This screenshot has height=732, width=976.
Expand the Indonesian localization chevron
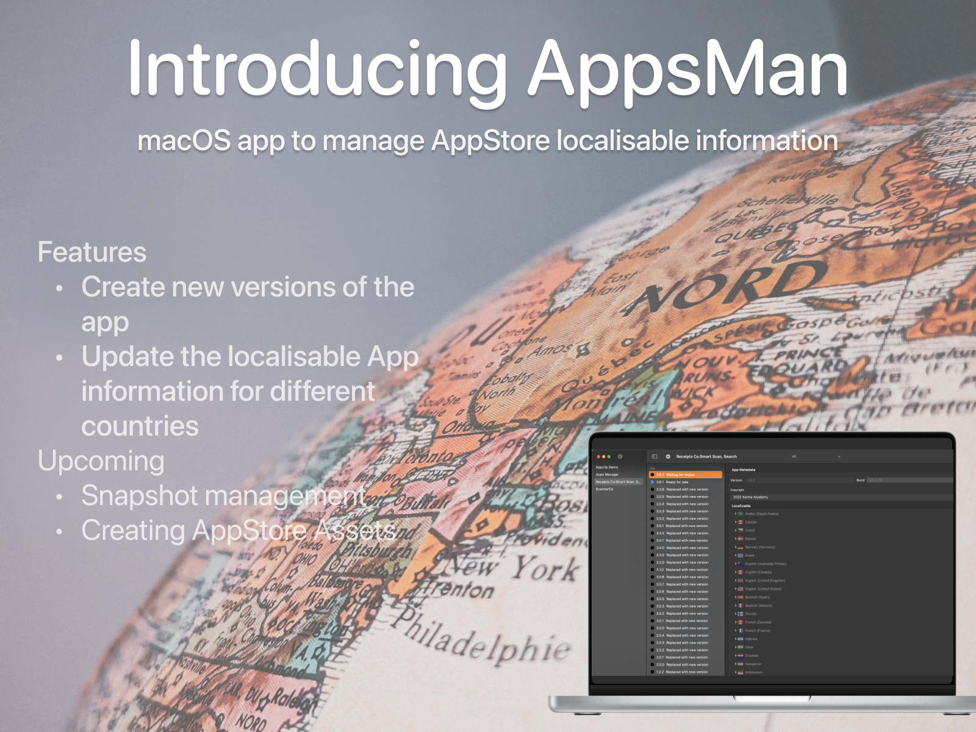pos(735,672)
